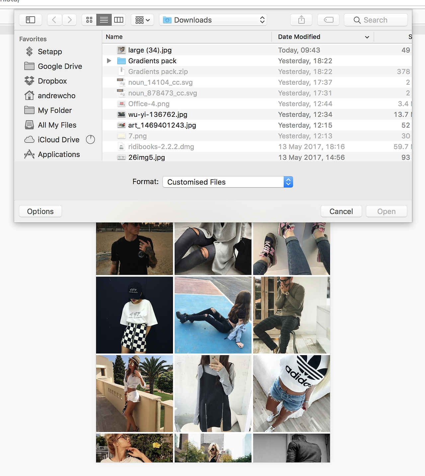Image resolution: width=425 pixels, height=476 pixels.
Task: Switch to column view
Action: pyautogui.click(x=119, y=20)
